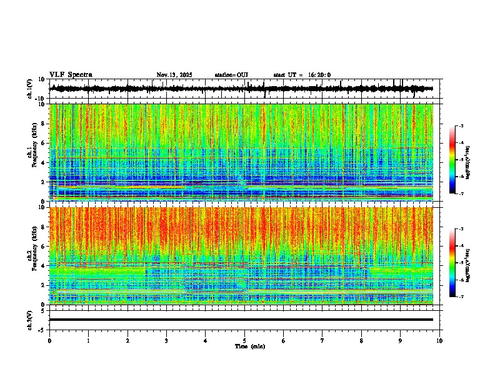Click the date 'Nov.13, 2025'
Image resolution: width=495 pixels, height=382 pixels.
(x=174, y=75)
